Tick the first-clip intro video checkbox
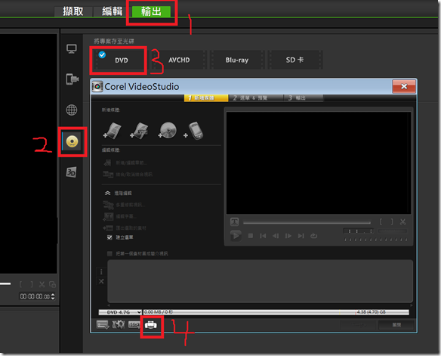441x356 pixels. (x=109, y=253)
